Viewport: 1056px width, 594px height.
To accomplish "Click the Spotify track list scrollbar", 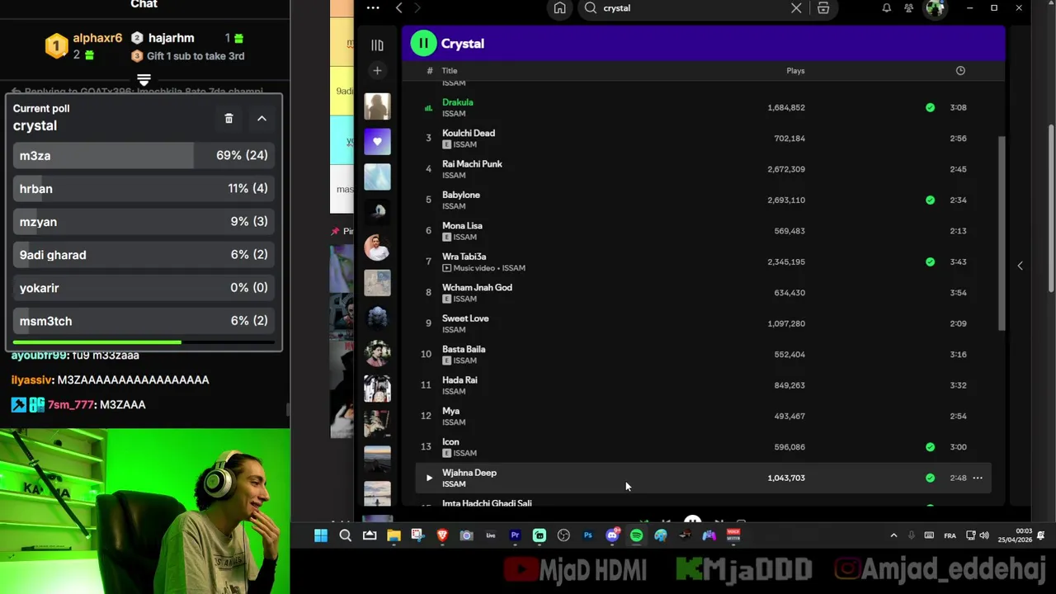I will coord(1002,233).
